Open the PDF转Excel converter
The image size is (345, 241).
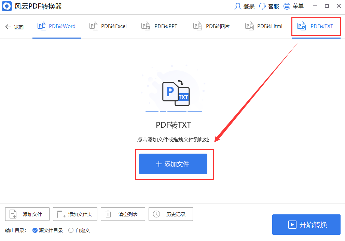coord(108,26)
